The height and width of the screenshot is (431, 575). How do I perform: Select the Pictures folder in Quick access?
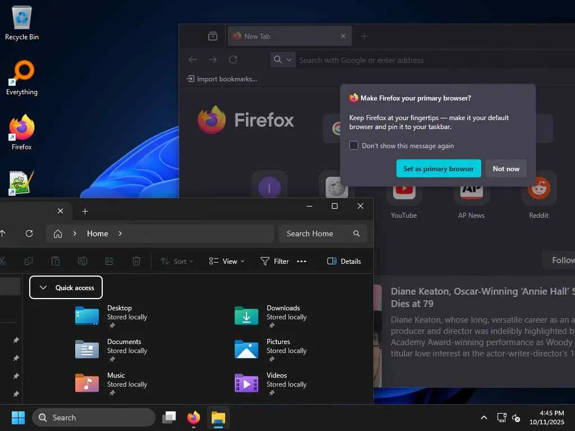pos(271,350)
